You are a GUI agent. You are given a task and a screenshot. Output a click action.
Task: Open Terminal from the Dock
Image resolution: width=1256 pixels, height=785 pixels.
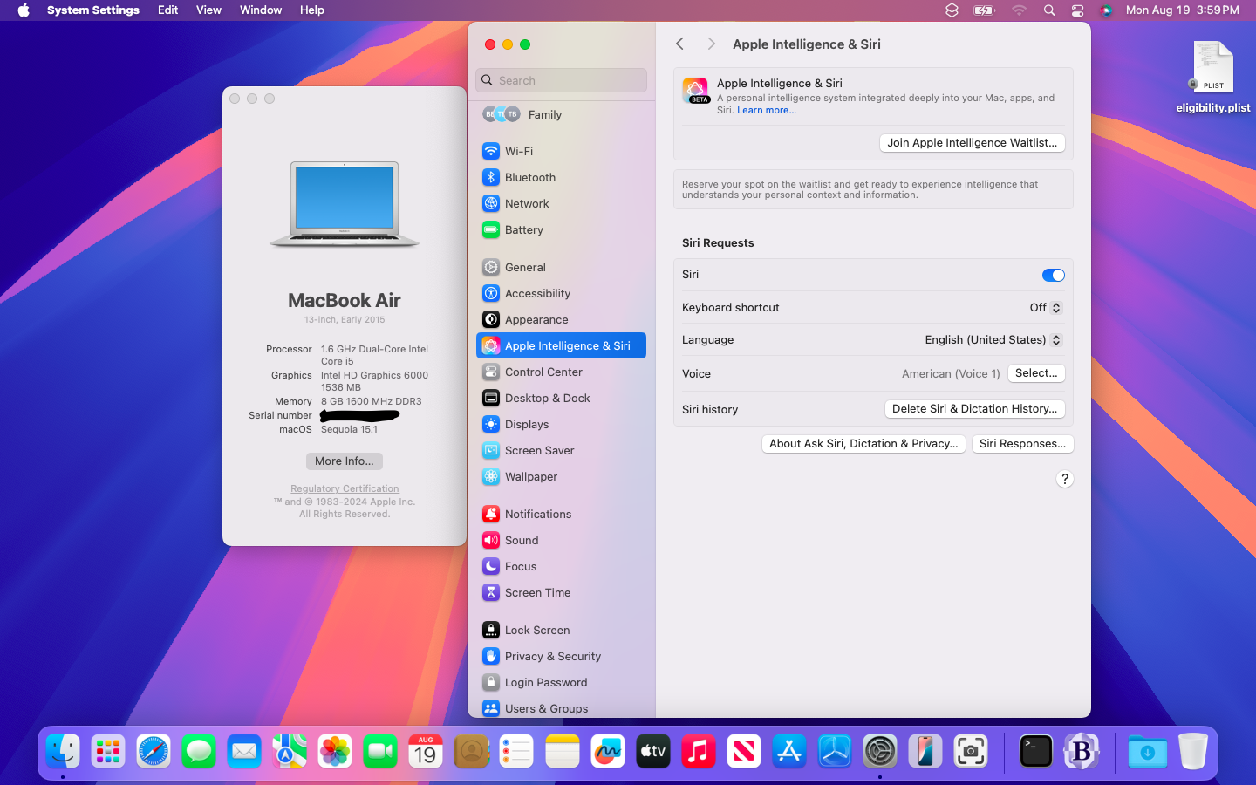coord(1035,751)
